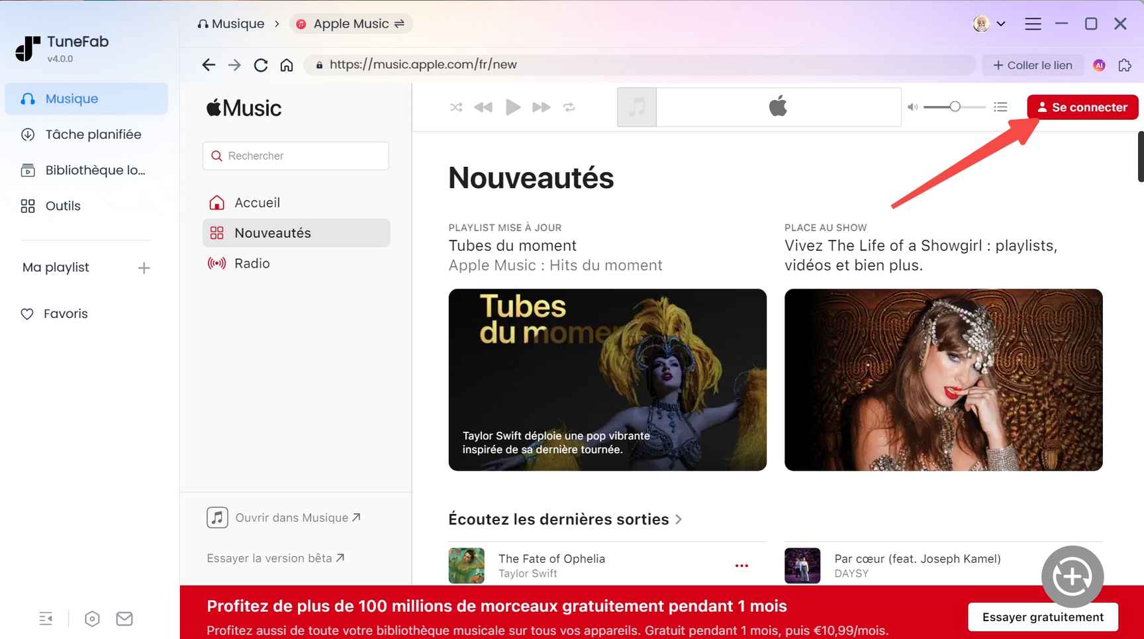
Task: Toggle shuffle playback mode
Action: (455, 107)
